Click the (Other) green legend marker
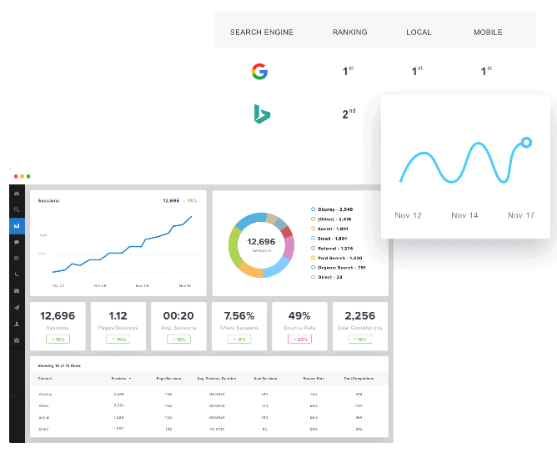 [313, 219]
